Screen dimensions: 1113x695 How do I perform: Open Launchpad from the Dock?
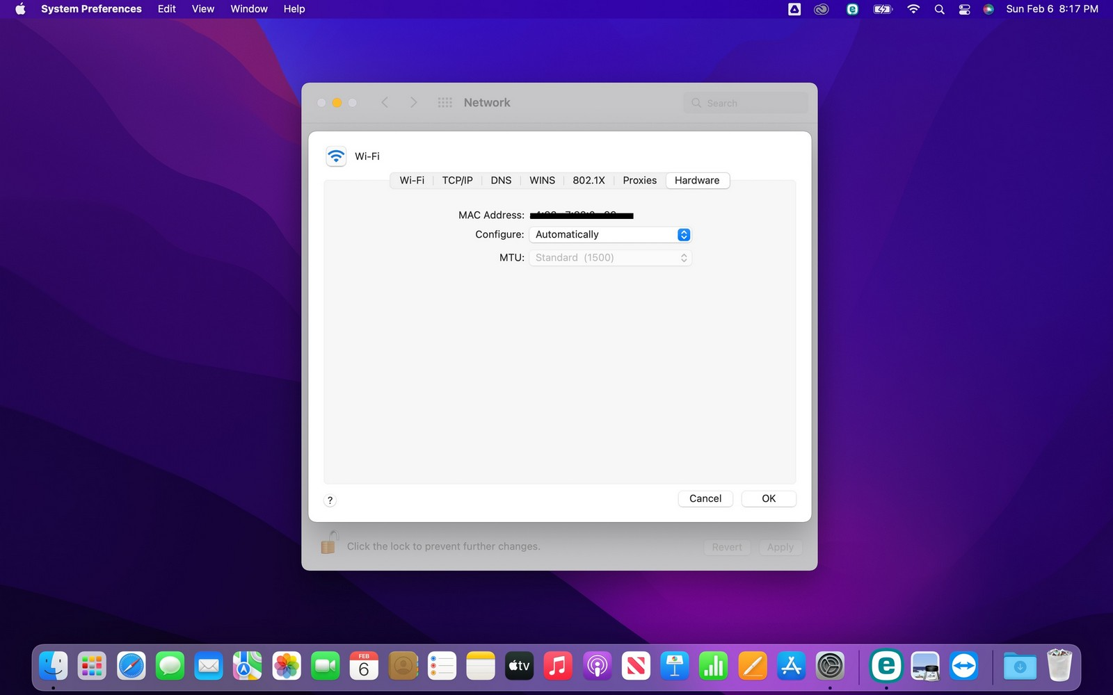pos(92,666)
